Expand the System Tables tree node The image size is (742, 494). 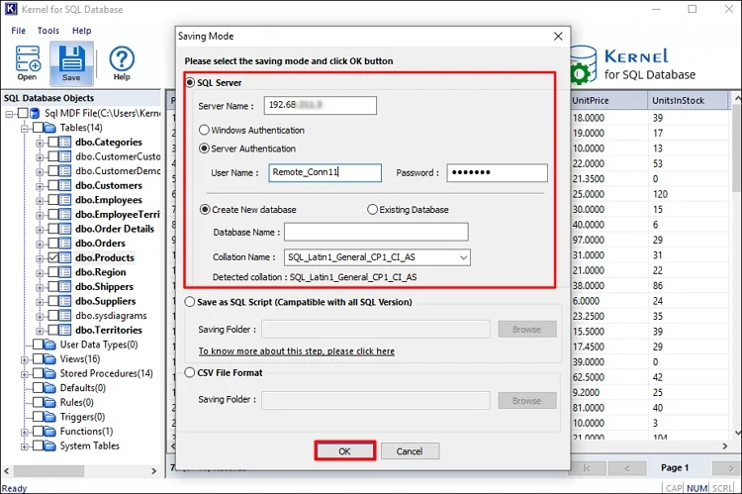[x=25, y=446]
